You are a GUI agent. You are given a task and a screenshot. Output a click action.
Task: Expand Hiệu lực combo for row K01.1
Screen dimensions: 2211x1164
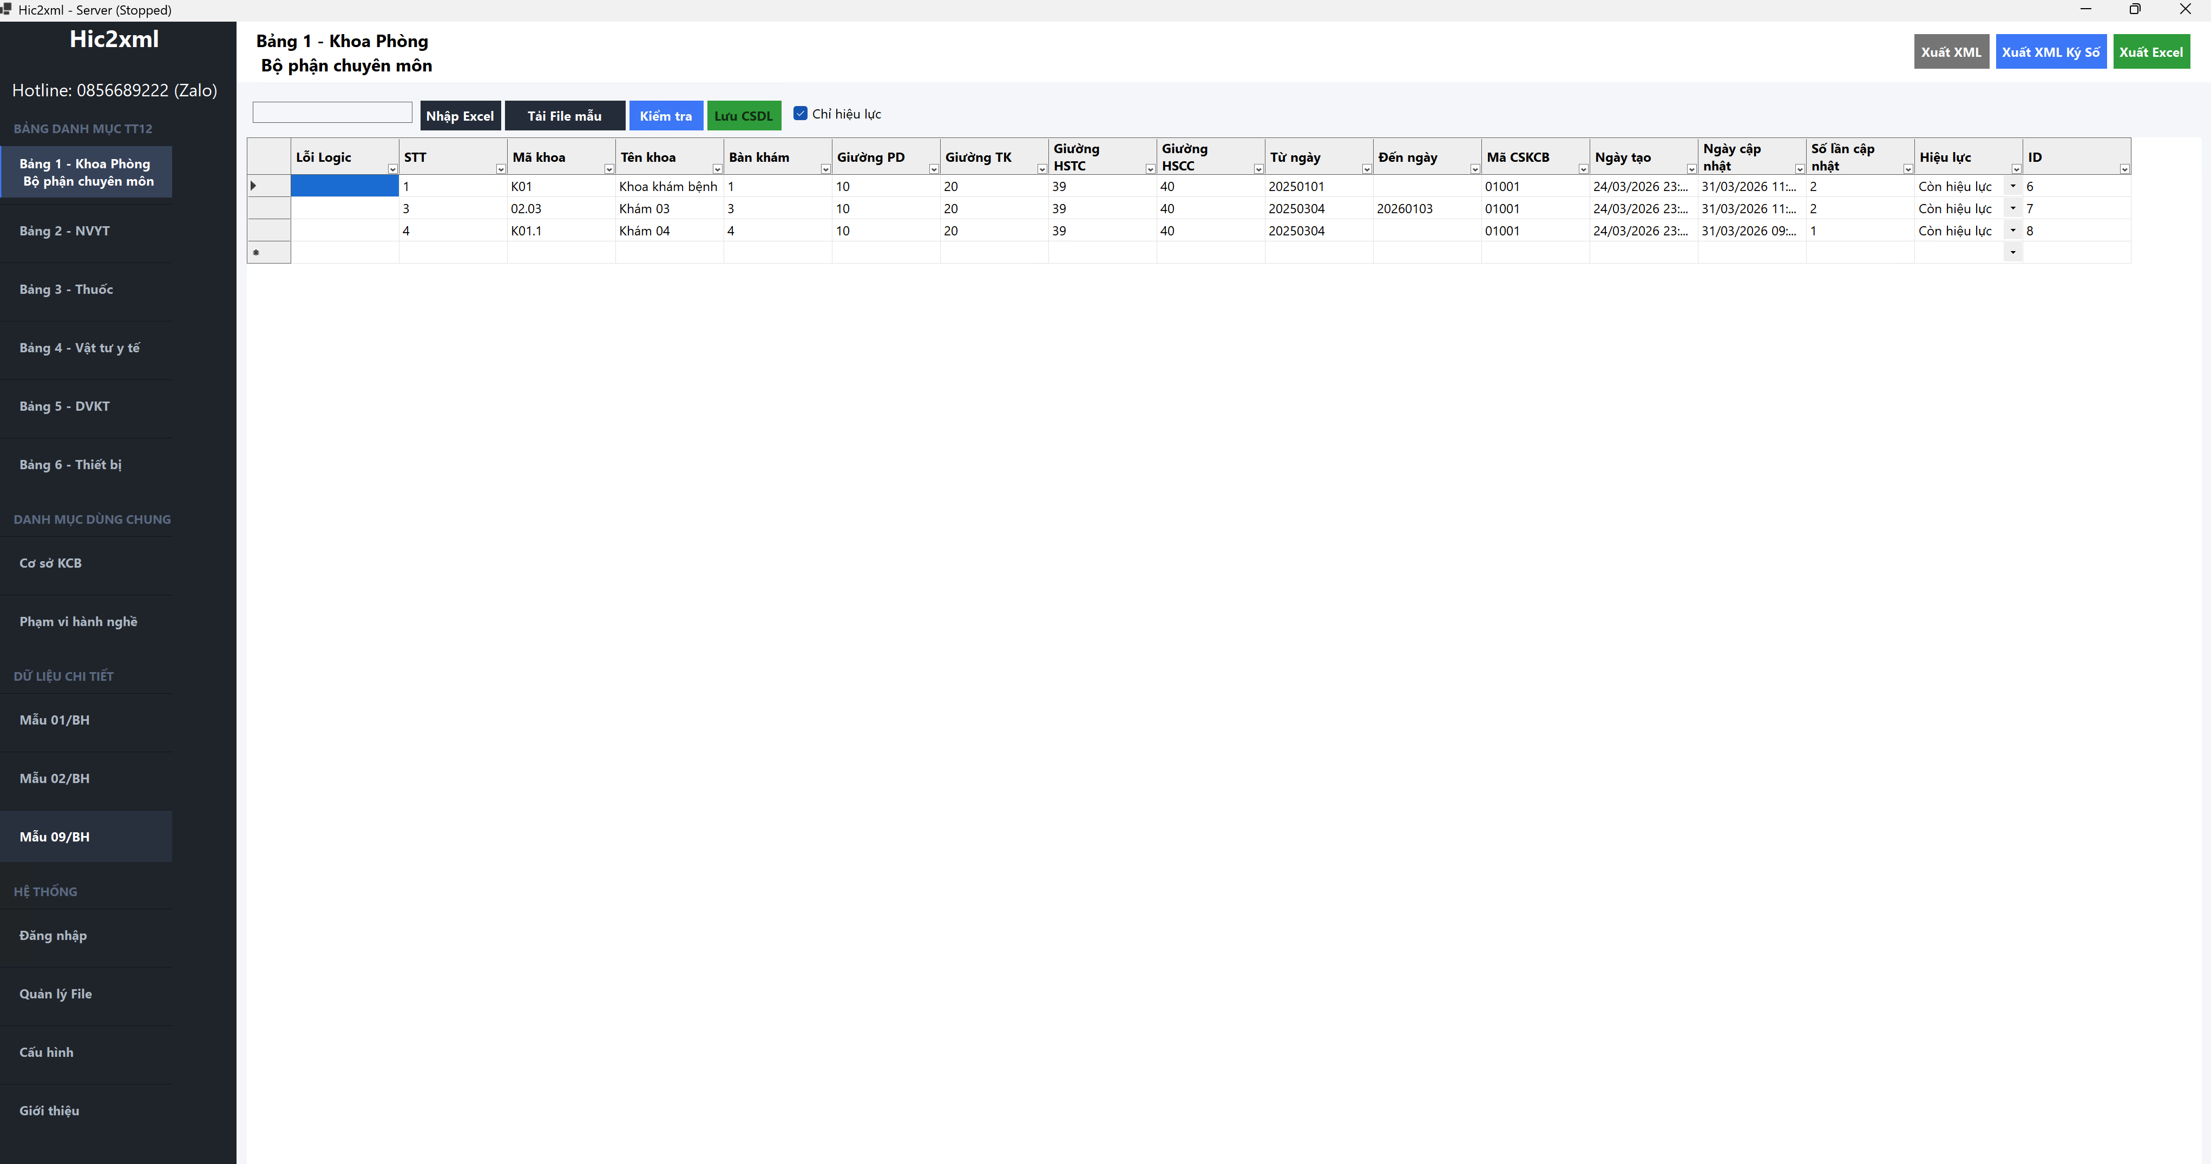pyautogui.click(x=2013, y=231)
